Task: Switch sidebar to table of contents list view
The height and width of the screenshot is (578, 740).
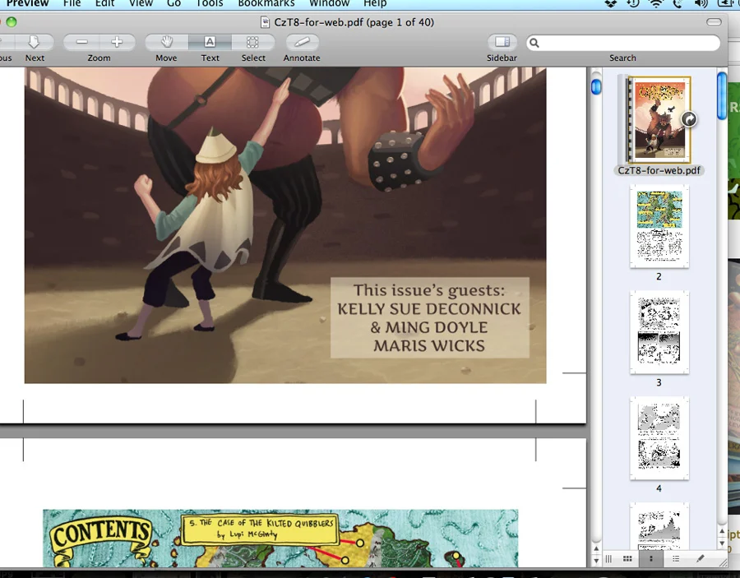Action: 676,558
